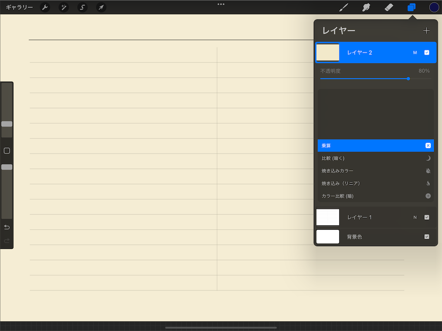Select the Smudge tool
The image size is (442, 331).
tap(366, 7)
